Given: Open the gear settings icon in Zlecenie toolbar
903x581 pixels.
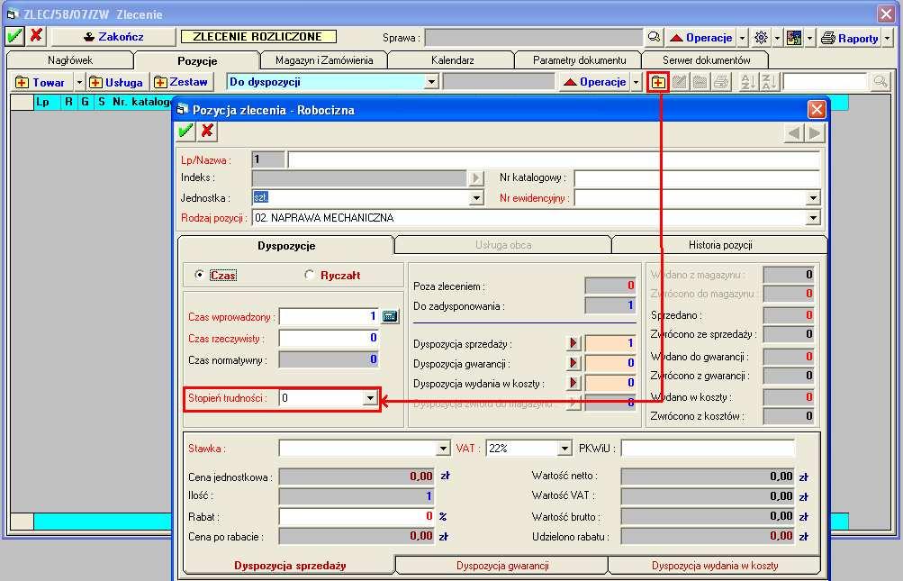Looking at the screenshot, I should 762,38.
